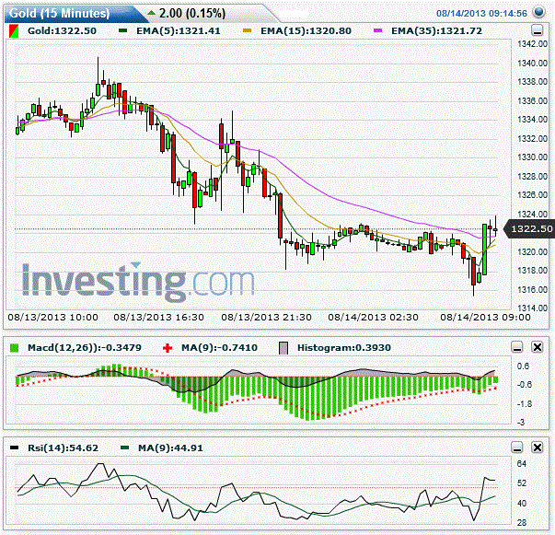Click the 1324.00 price axis label
Screen dimensions: 555x535
532,214
